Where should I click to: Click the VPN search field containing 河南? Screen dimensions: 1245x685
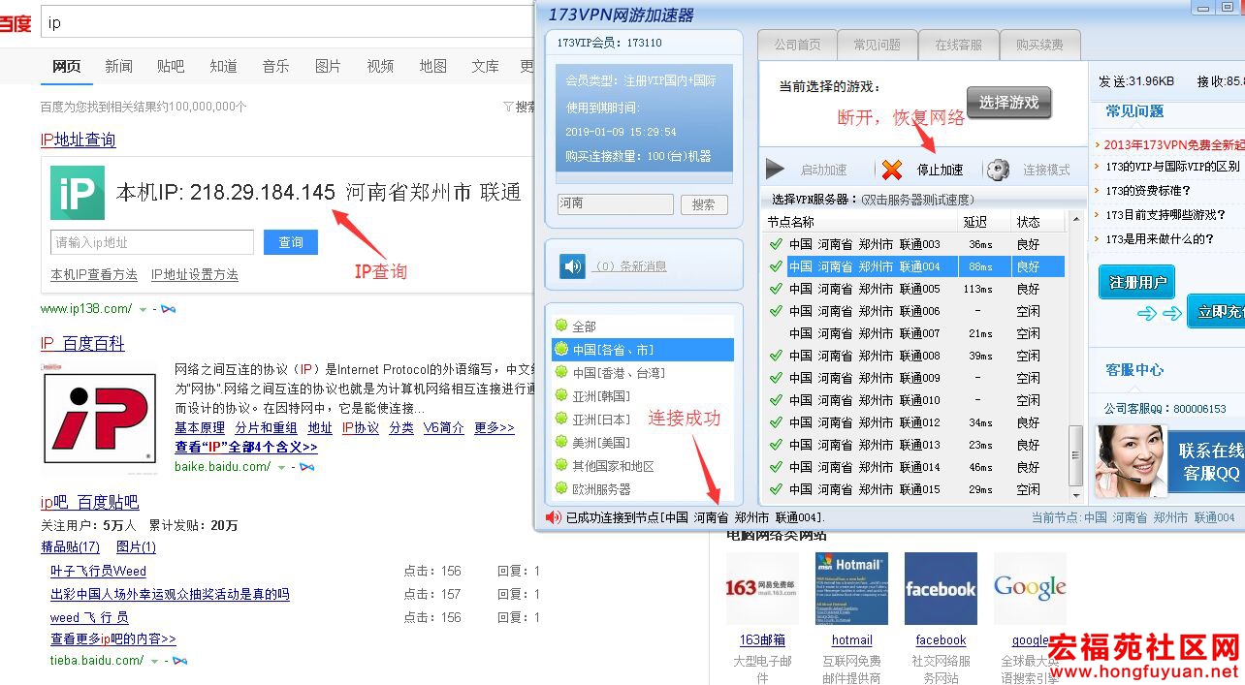pos(616,204)
